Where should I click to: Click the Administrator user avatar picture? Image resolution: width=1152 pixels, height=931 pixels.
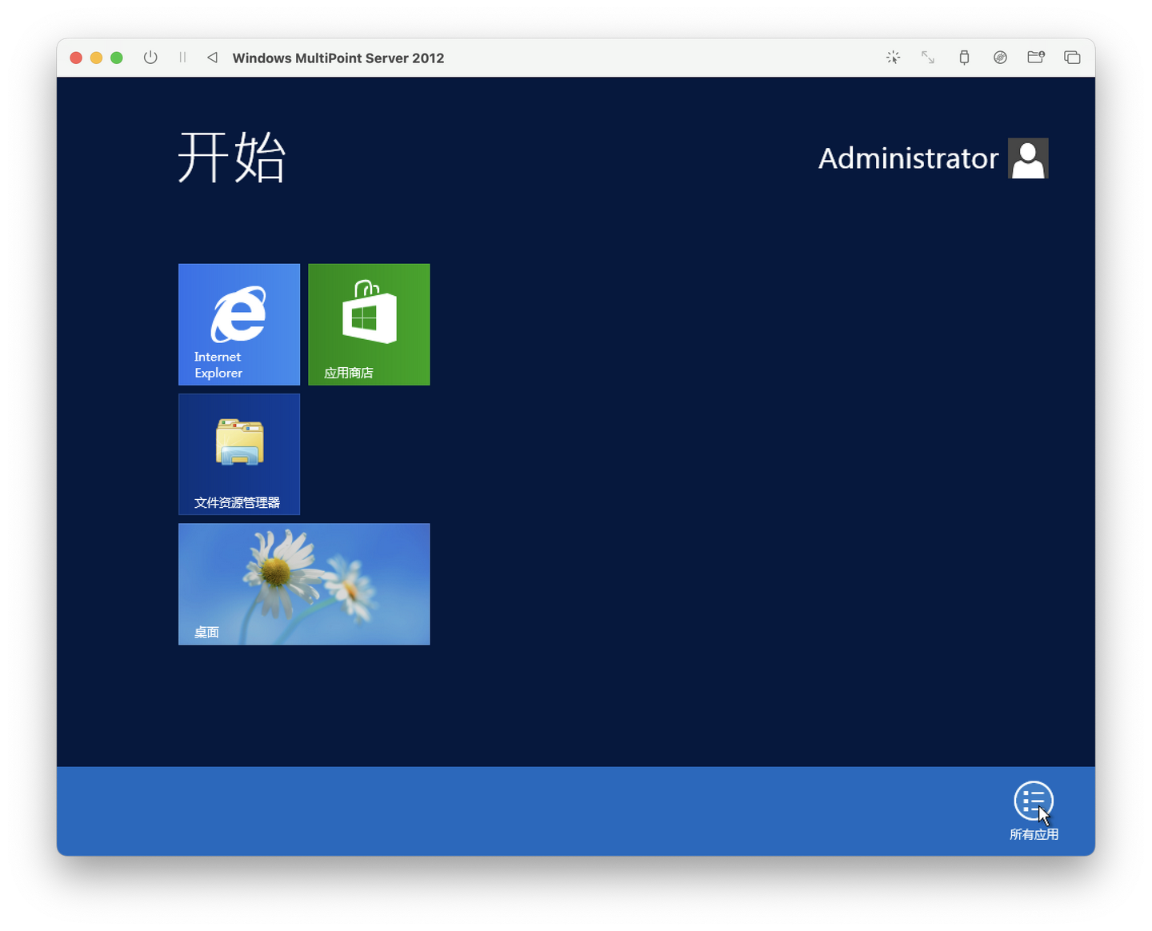point(1028,158)
